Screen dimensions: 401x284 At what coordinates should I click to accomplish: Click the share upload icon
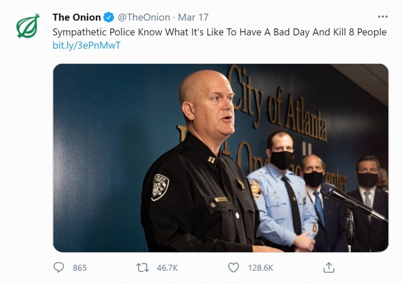point(329,268)
